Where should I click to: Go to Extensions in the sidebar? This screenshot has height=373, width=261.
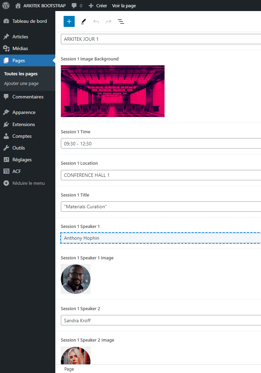pos(24,124)
